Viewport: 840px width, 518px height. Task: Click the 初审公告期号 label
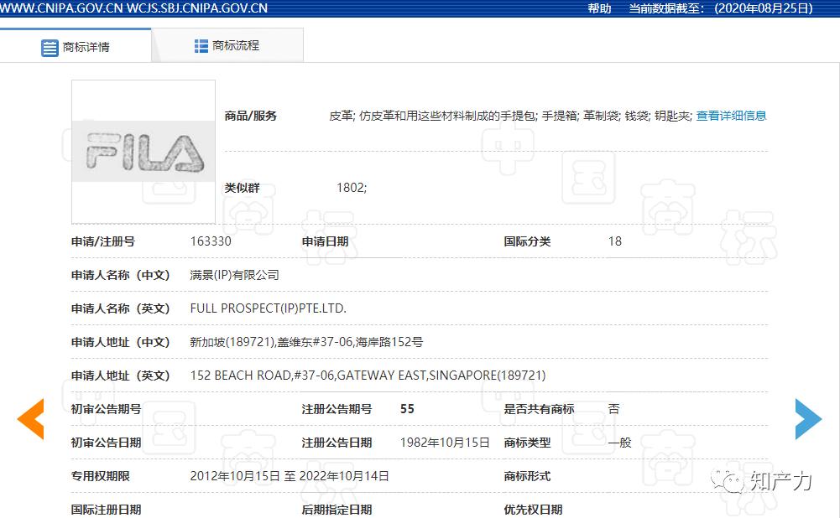[106, 409]
